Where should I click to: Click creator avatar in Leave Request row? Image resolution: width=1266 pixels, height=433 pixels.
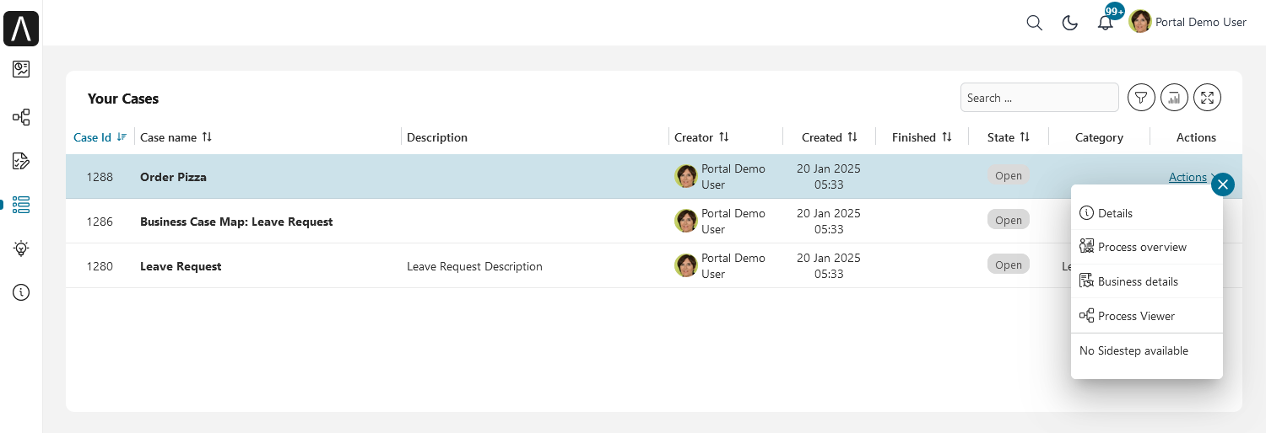[686, 265]
